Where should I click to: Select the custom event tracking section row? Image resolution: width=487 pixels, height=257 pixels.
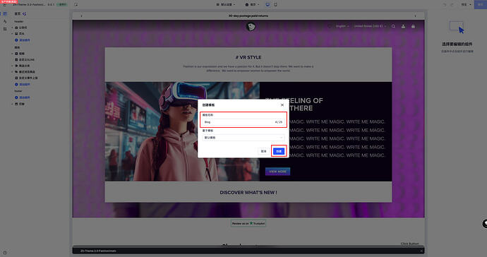(x=26, y=78)
